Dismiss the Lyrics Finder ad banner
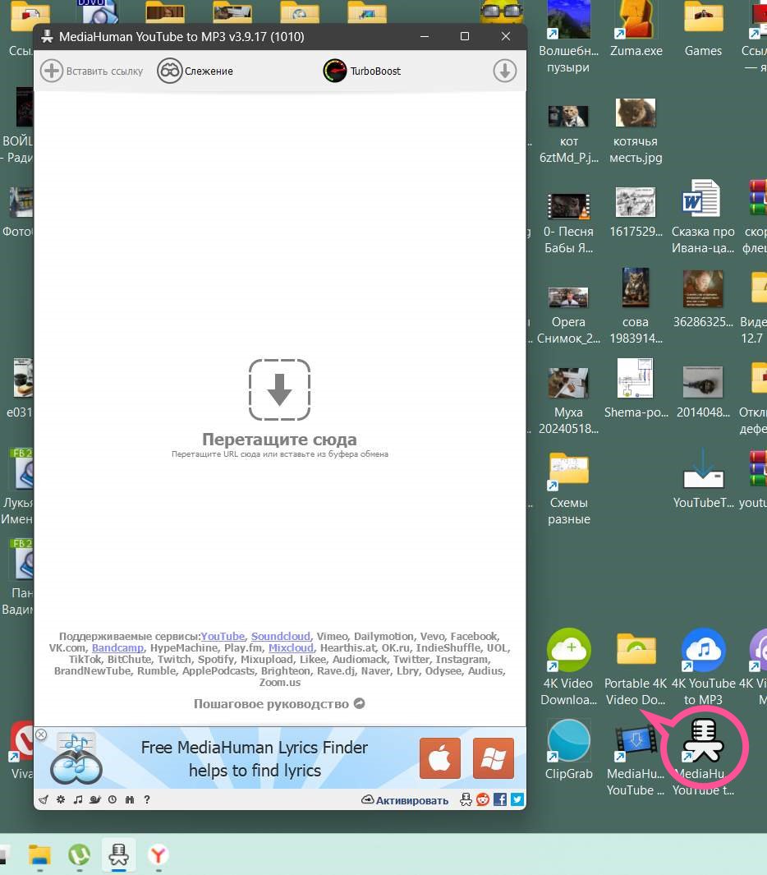The height and width of the screenshot is (875, 767). tap(41, 735)
